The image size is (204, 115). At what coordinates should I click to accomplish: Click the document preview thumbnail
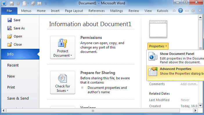pyautogui.click(x=158, y=29)
